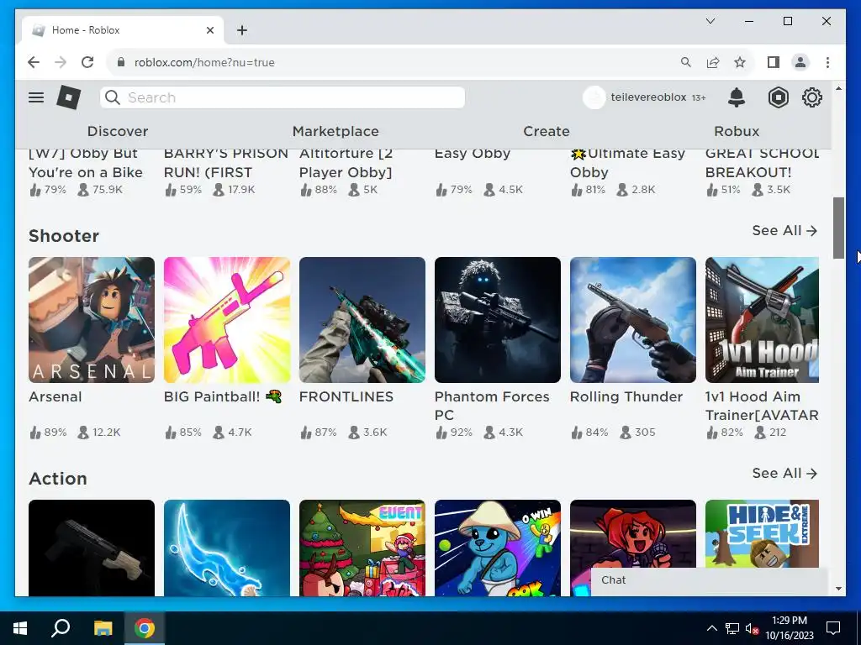The height and width of the screenshot is (645, 861).
Task: Open the blue blade knife thumbnail
Action: point(227,548)
